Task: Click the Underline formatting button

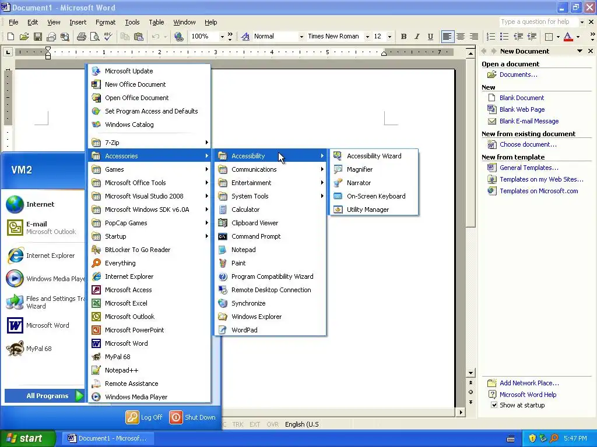Action: (x=430, y=37)
